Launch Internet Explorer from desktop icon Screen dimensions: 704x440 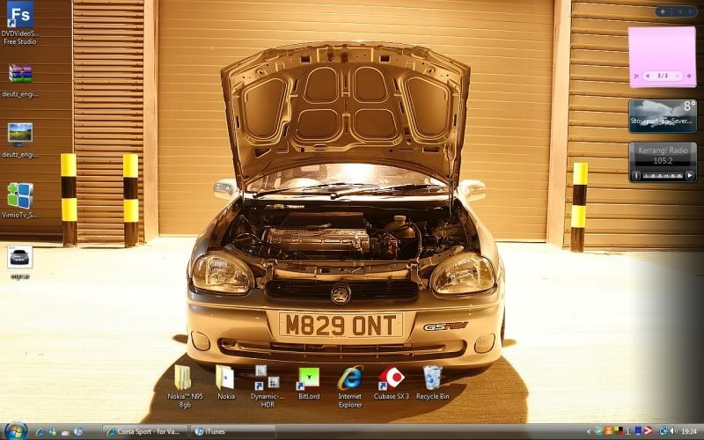(x=349, y=378)
